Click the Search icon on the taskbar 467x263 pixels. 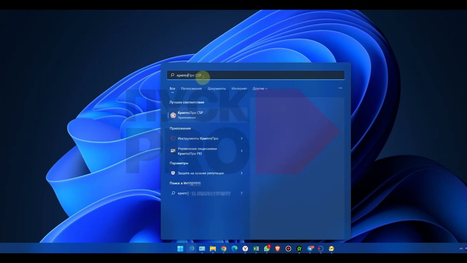191,249
